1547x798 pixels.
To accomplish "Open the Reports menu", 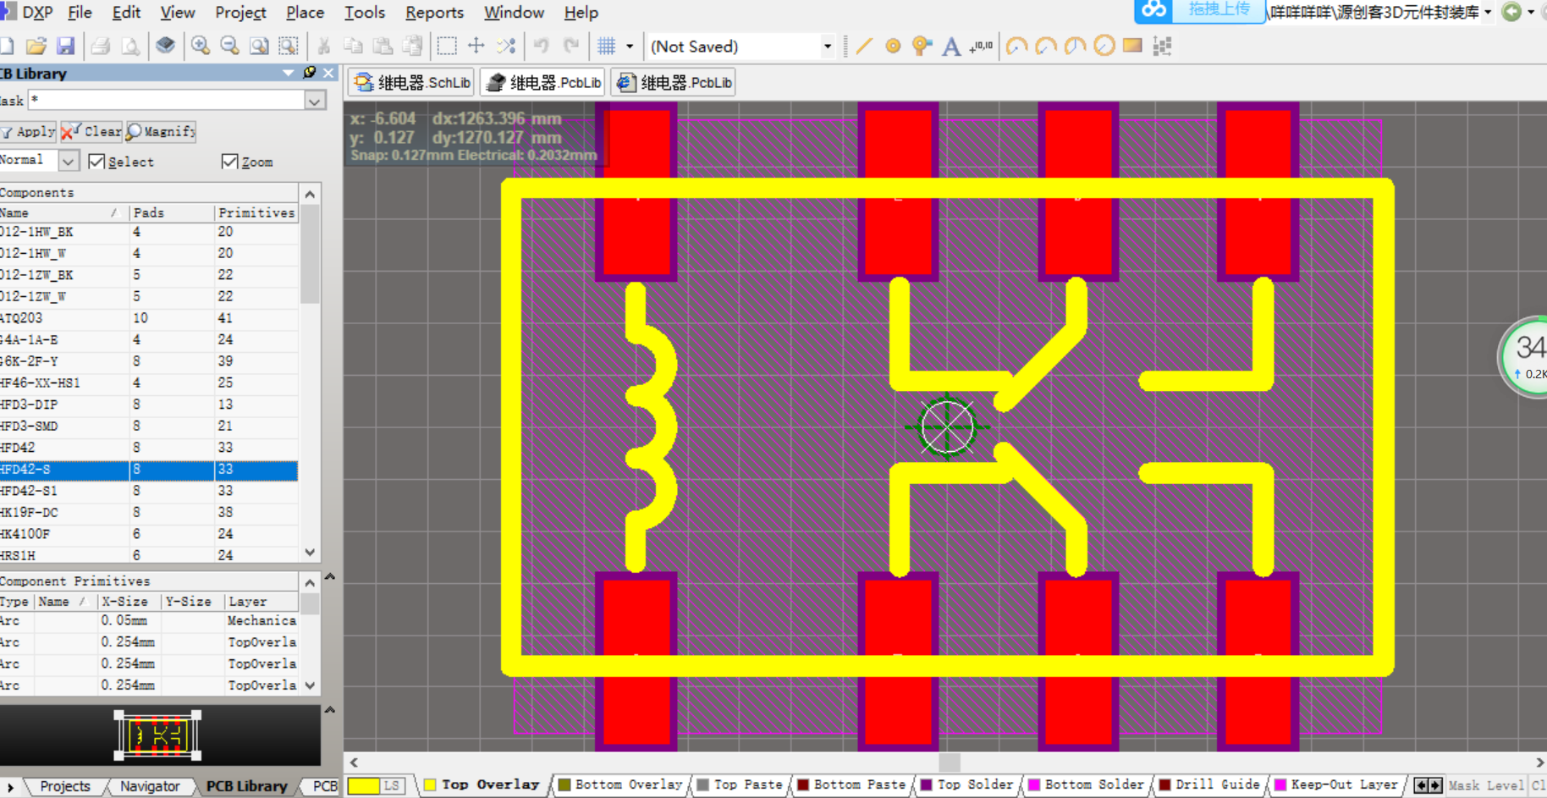I will pos(434,13).
